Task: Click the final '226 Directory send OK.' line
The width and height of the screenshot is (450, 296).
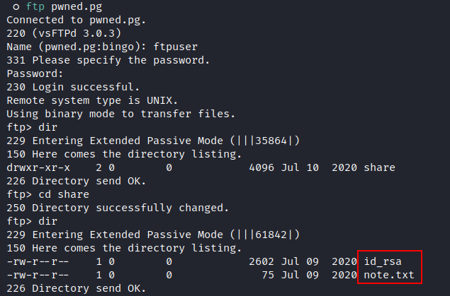Action: [x=77, y=288]
